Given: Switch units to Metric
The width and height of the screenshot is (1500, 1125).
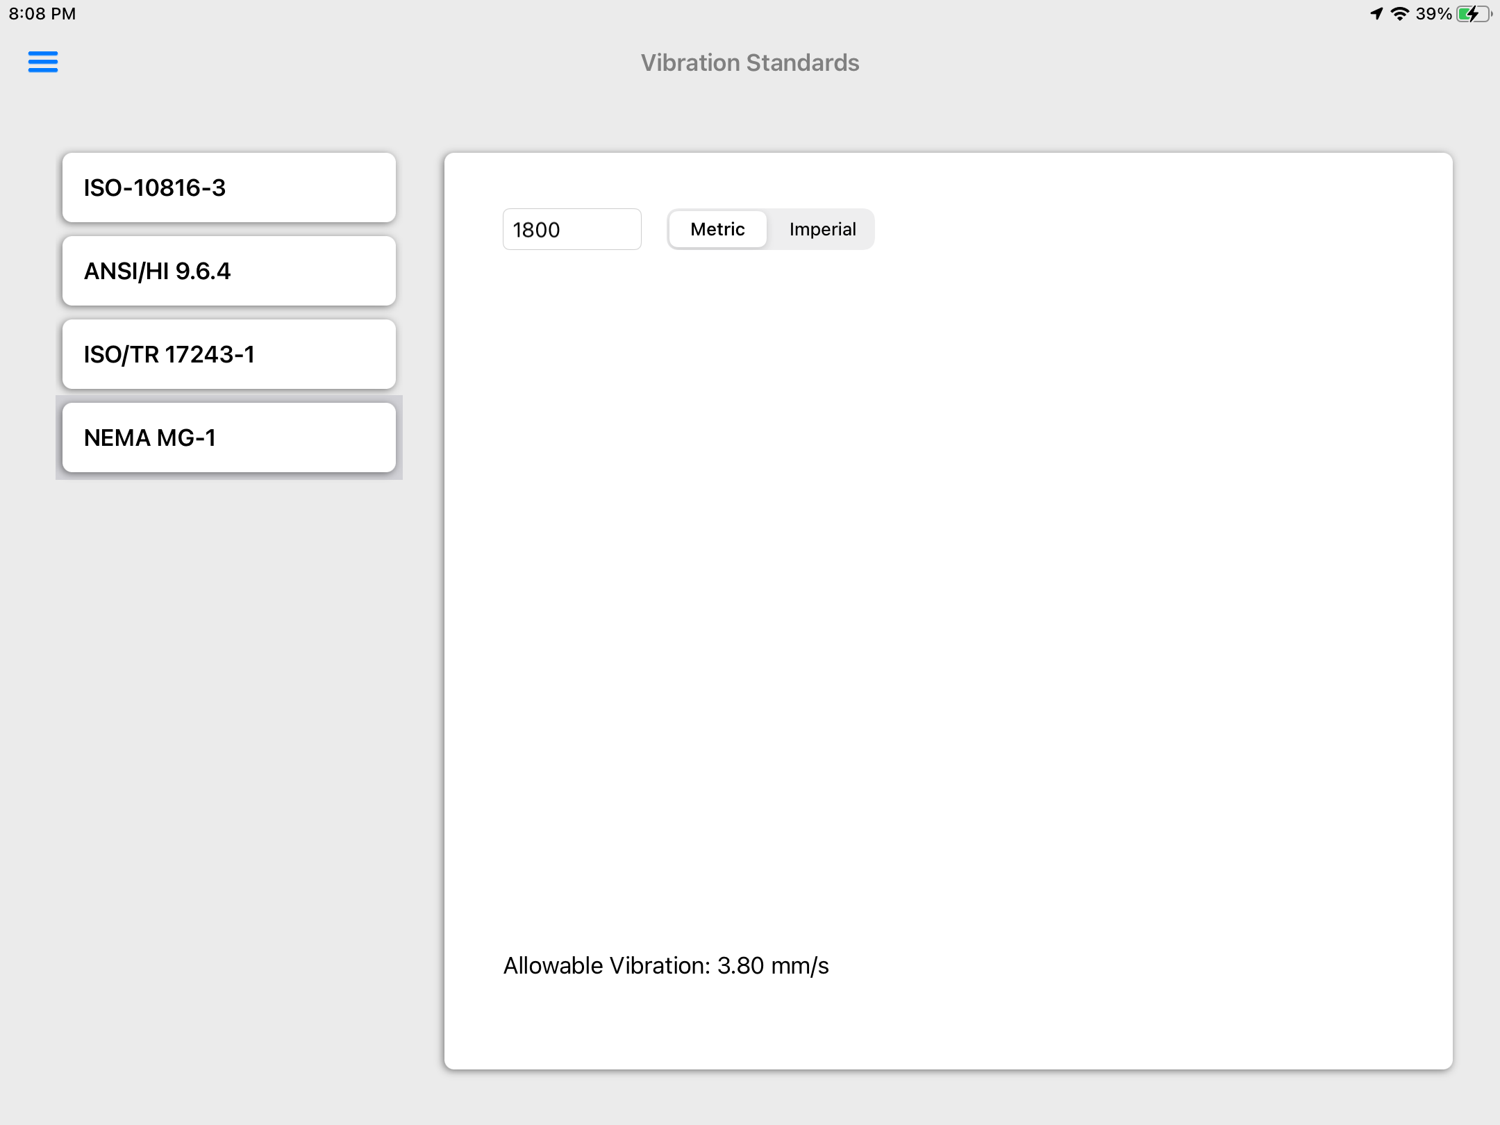Looking at the screenshot, I should (x=717, y=229).
